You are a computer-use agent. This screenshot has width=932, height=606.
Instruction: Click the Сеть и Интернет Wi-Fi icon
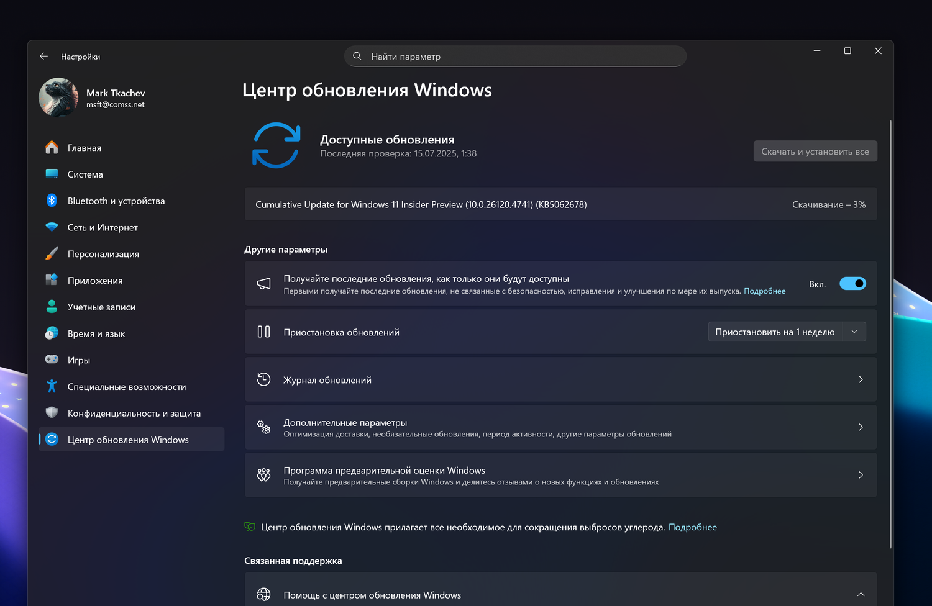(x=52, y=227)
